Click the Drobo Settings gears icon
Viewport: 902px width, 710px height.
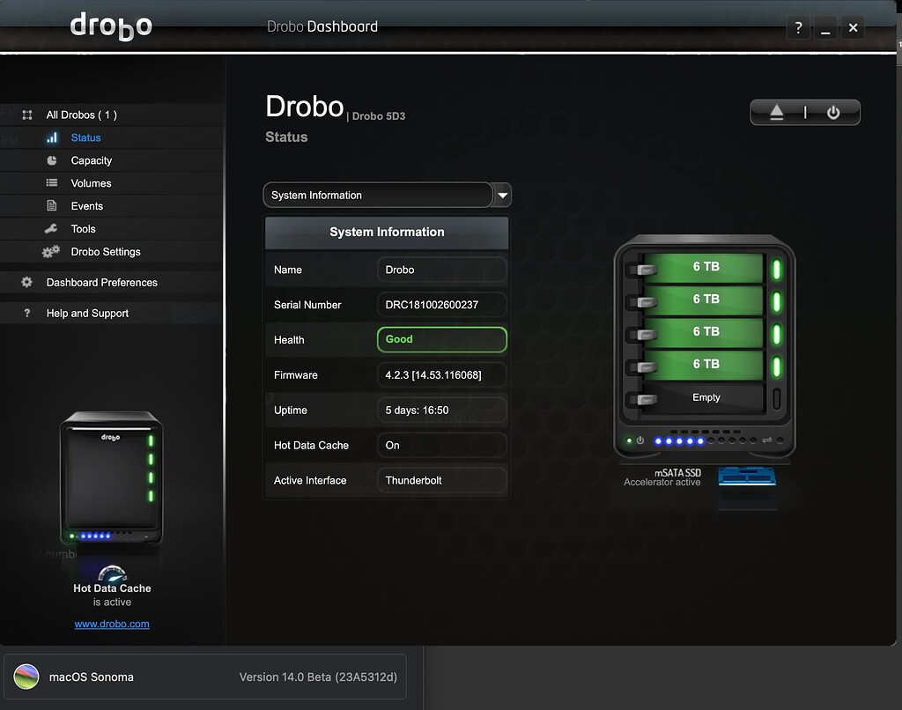51,252
